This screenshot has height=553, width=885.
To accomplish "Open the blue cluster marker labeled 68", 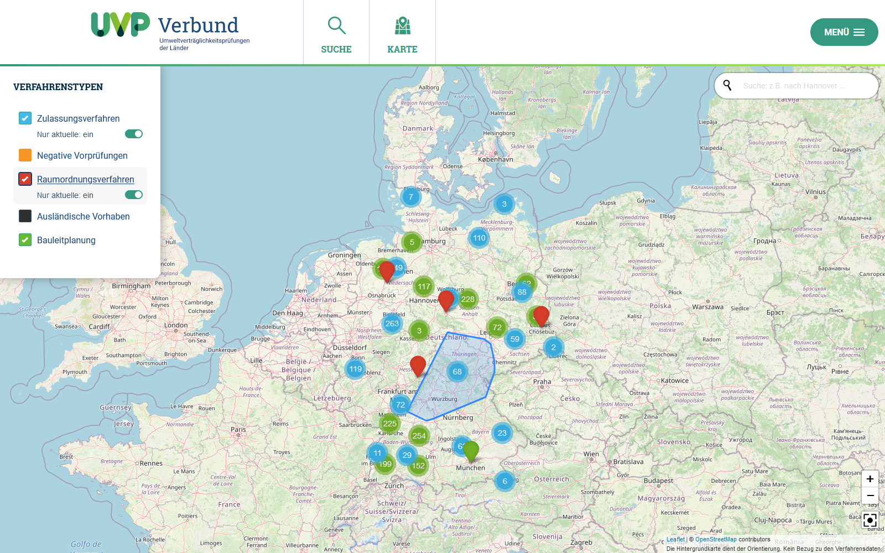I will (457, 372).
